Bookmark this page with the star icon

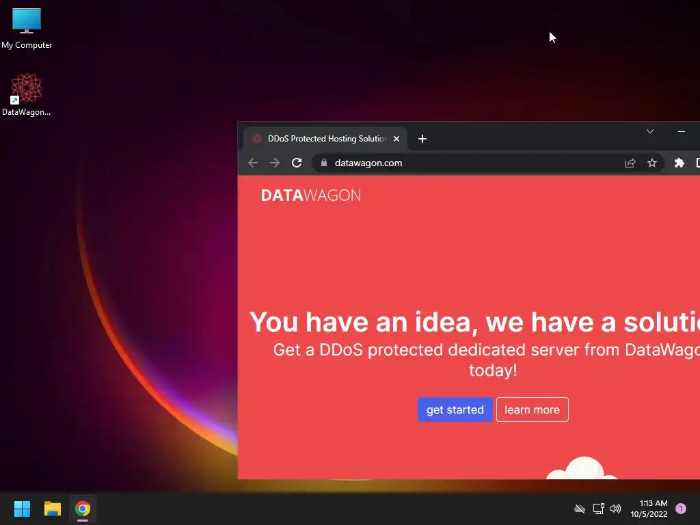[652, 163]
